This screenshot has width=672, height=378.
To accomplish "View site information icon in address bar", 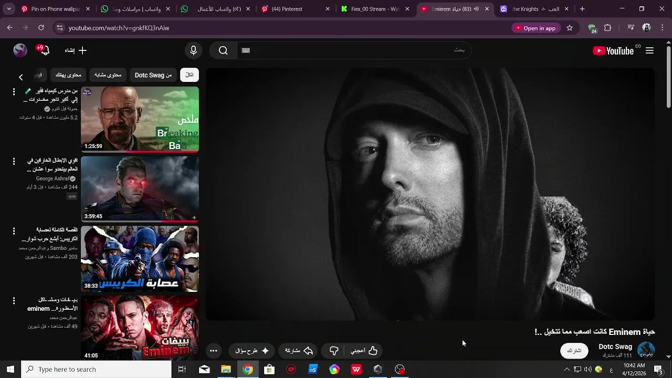I will click(59, 28).
